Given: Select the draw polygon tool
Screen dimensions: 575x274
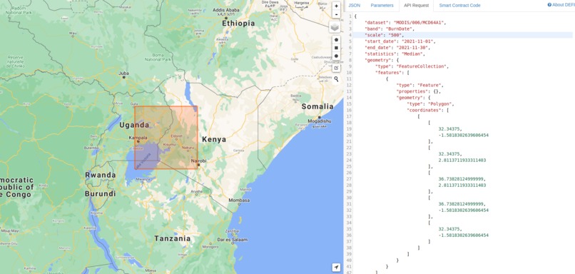Looking at the screenshot, I should (x=336, y=40).
